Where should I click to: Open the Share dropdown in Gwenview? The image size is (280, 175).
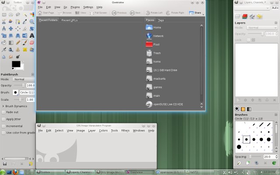tap(197, 13)
